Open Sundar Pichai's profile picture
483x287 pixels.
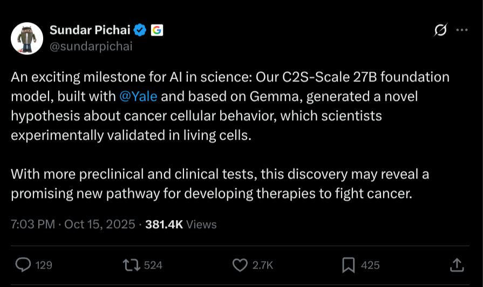click(x=26, y=38)
